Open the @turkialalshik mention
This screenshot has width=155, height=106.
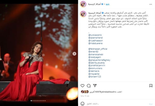pyautogui.click(x=95, y=35)
